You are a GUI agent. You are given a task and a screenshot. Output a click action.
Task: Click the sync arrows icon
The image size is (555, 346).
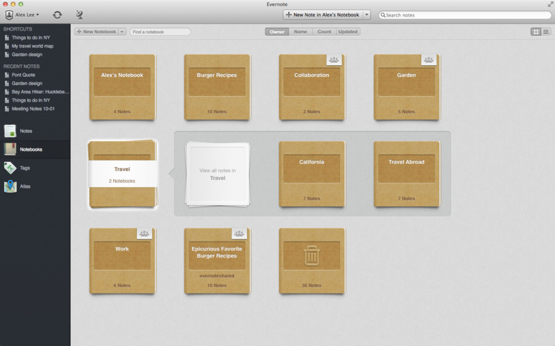pyautogui.click(x=57, y=15)
